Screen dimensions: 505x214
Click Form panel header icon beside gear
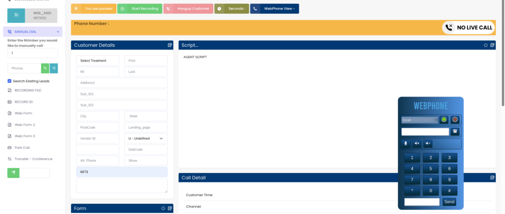pos(170,208)
